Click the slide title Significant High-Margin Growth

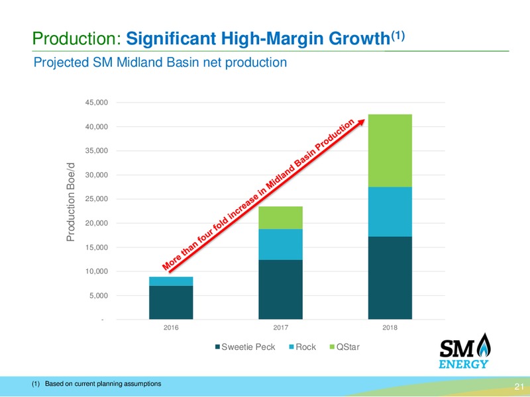click(x=266, y=38)
